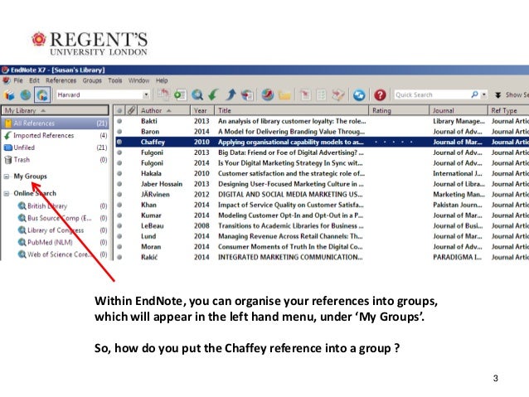The image size is (529, 397).
Task: Open the File menu
Action: click(x=18, y=80)
